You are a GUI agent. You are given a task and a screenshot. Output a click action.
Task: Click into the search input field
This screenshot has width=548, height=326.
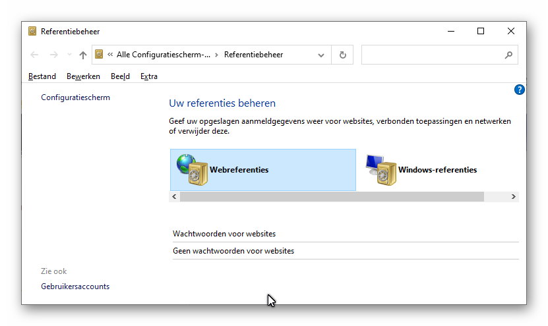432,55
